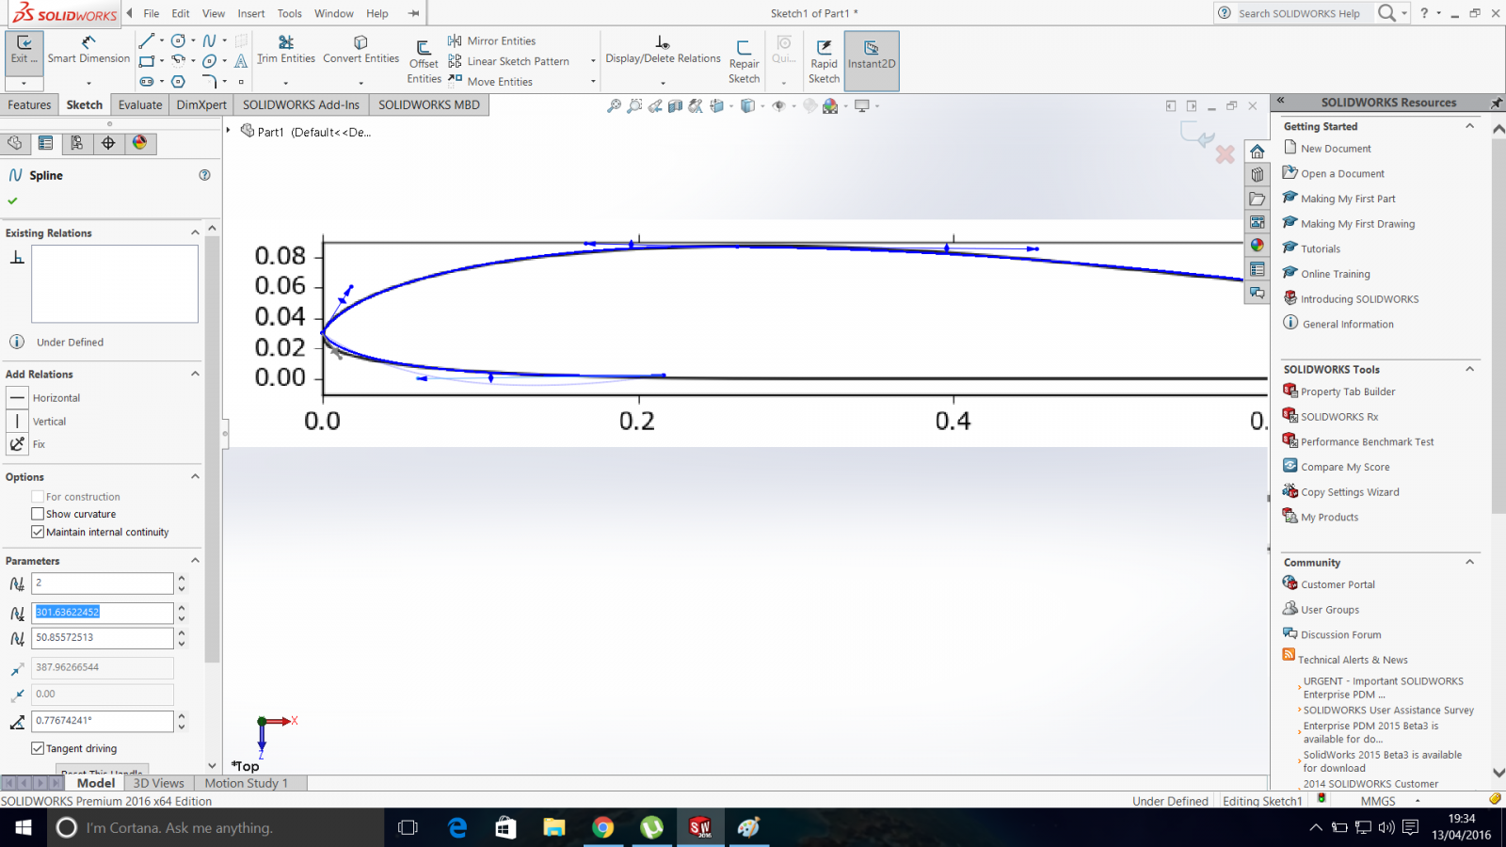Open the FeatureManager design tree tab
The height and width of the screenshot is (847, 1506).
click(x=14, y=143)
